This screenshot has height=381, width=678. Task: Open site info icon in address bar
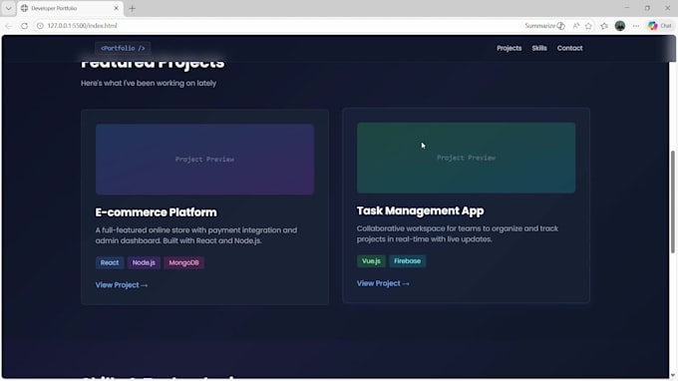40,26
